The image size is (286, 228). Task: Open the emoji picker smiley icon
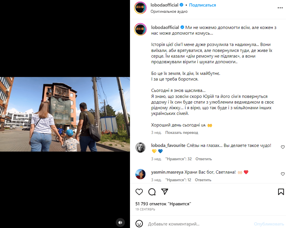139,224
